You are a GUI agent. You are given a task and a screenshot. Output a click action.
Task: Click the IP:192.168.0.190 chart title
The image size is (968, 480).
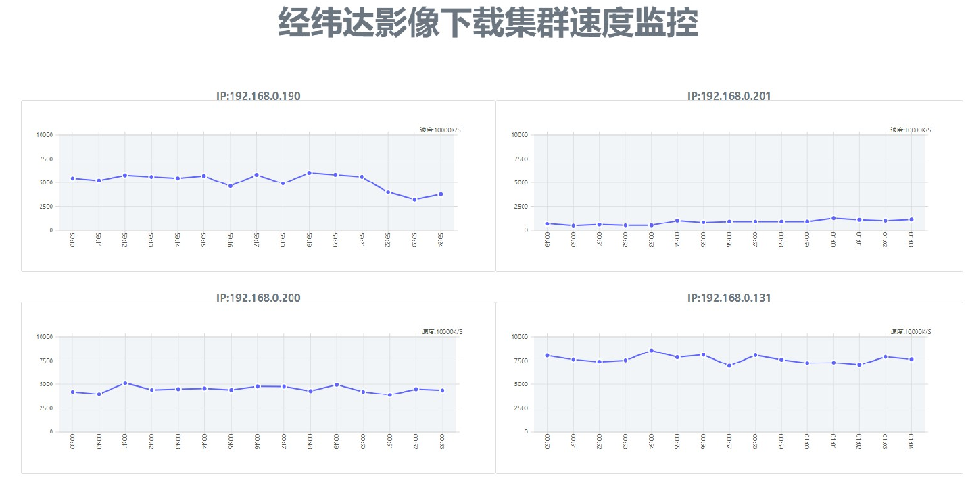258,96
